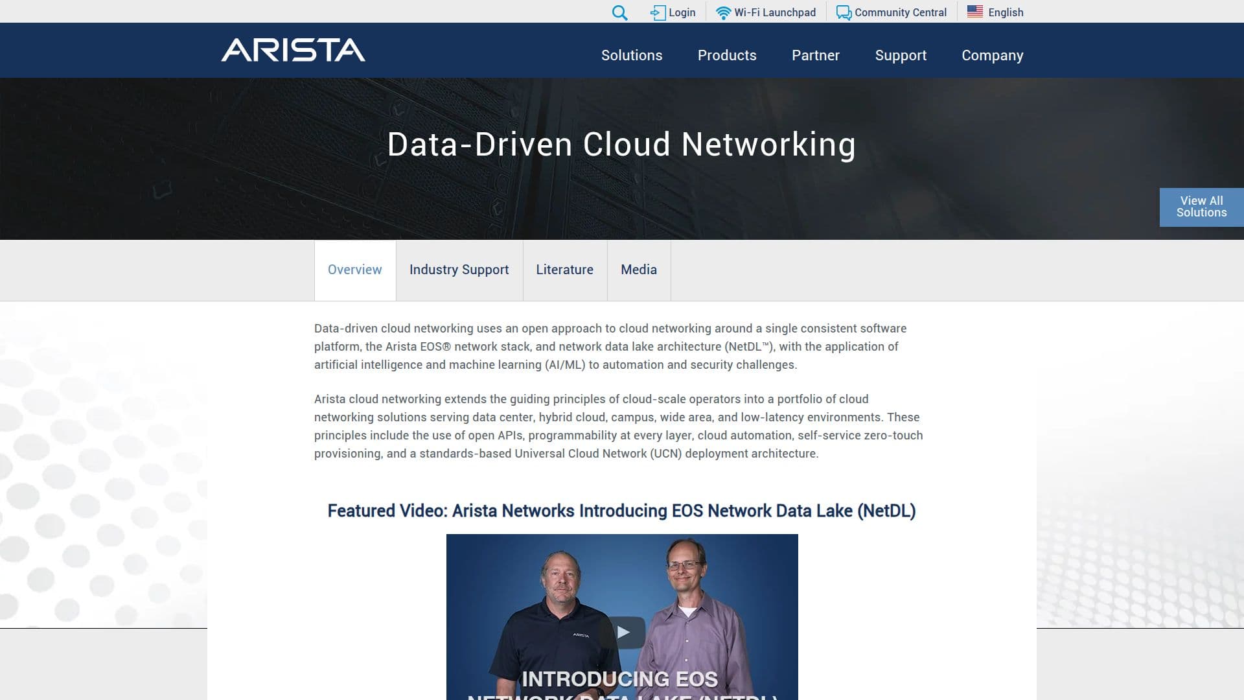Go to Community Central
Screen dimensions: 1244x700
tap(900, 12)
